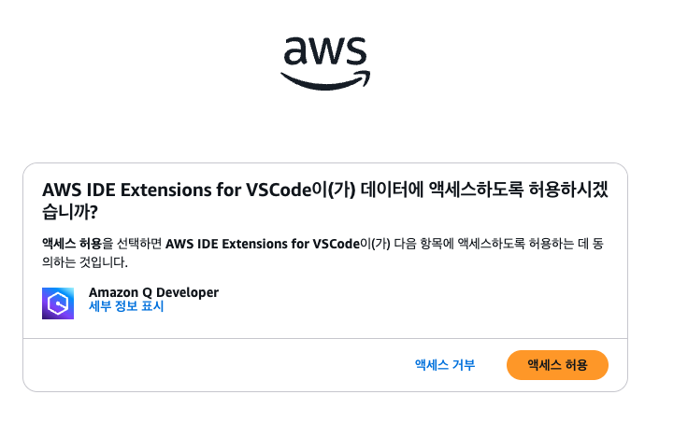The width and height of the screenshot is (688, 437).
Task: Click the bold 액세스 허용 text in description
Action: point(72,244)
